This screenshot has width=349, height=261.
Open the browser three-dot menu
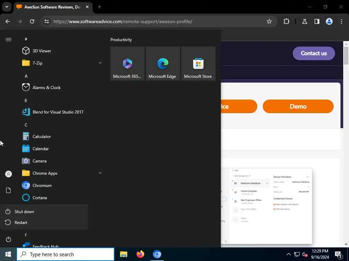342,21
